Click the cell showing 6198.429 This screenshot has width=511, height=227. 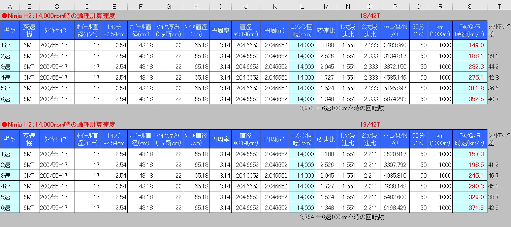click(x=395, y=208)
